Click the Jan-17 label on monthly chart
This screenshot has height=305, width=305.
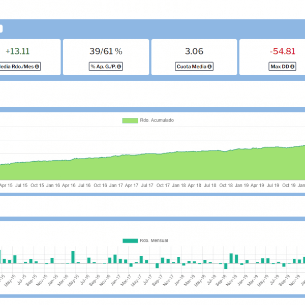click(x=116, y=280)
